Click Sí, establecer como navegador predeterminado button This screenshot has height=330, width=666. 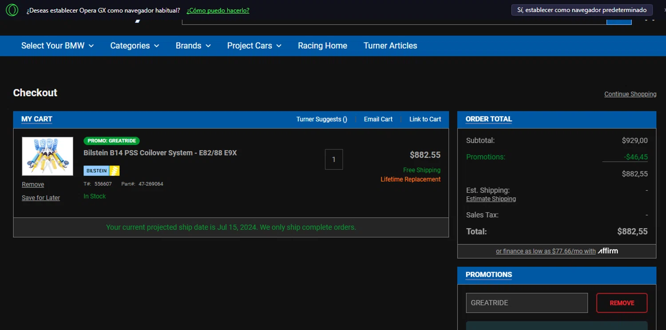[x=582, y=10]
